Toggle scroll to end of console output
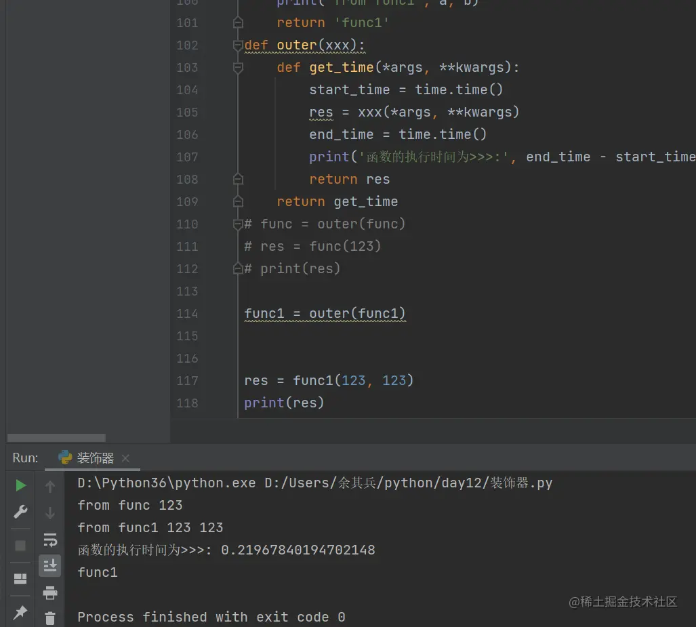The height and width of the screenshot is (627, 696). pos(49,566)
